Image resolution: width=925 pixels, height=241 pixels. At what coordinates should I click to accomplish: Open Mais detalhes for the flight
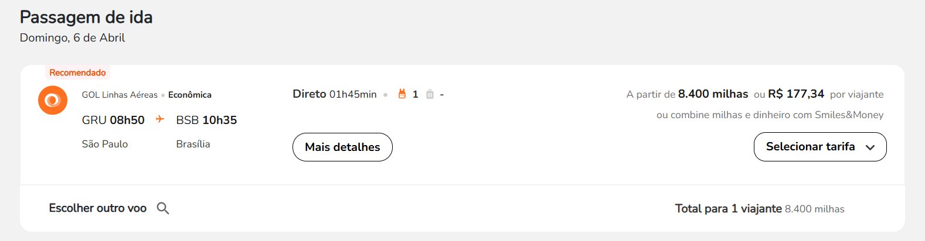[x=342, y=147]
